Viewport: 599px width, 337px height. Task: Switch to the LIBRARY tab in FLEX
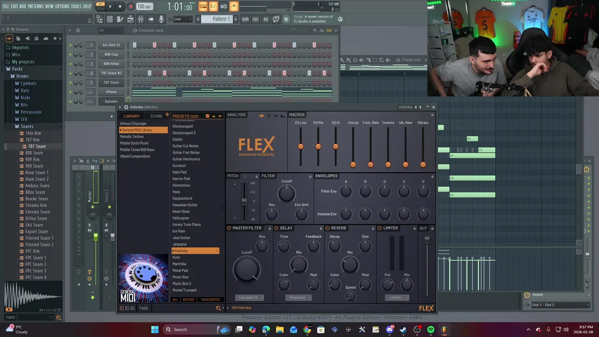131,116
